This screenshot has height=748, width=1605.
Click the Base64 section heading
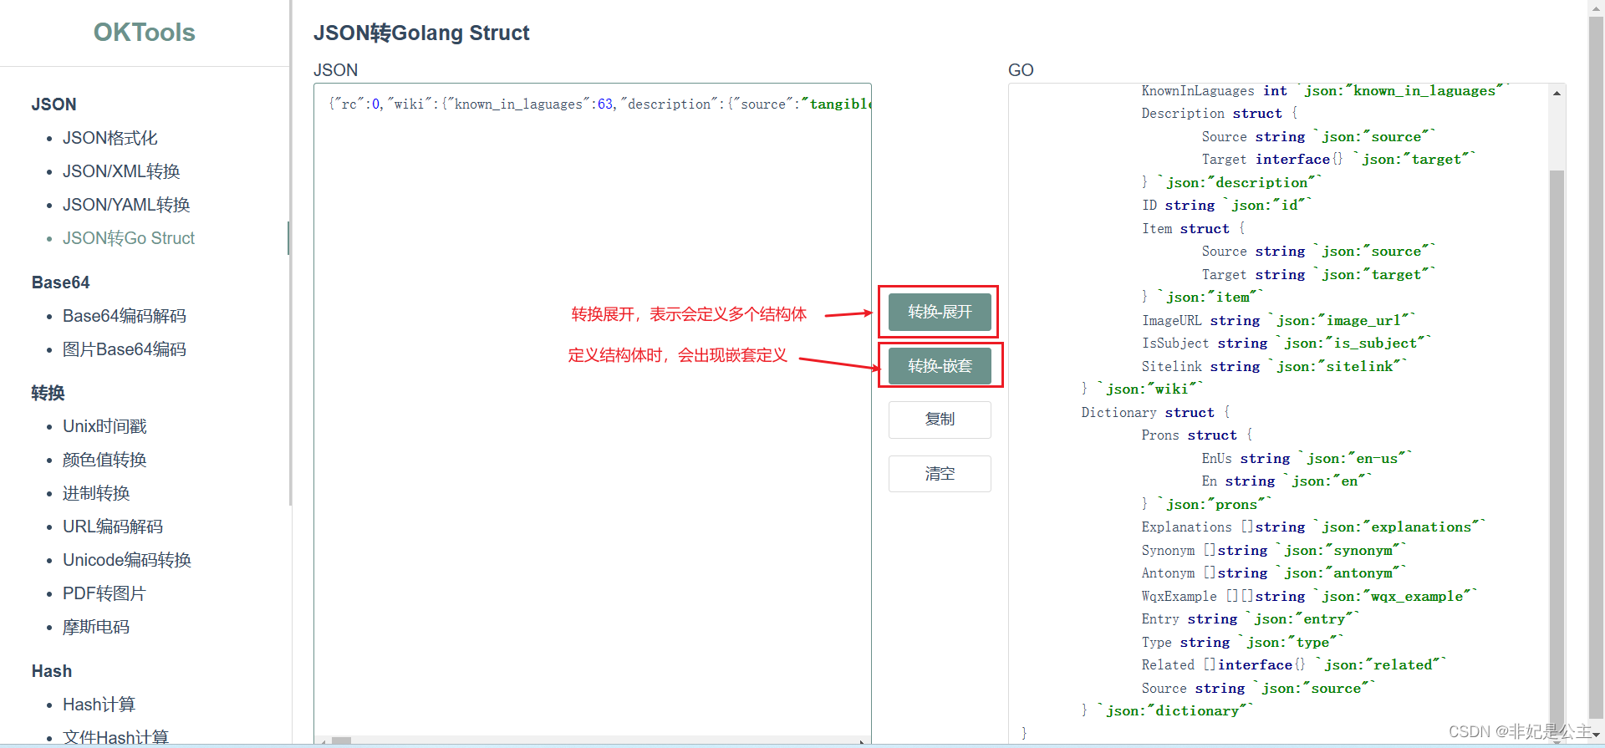pos(60,282)
